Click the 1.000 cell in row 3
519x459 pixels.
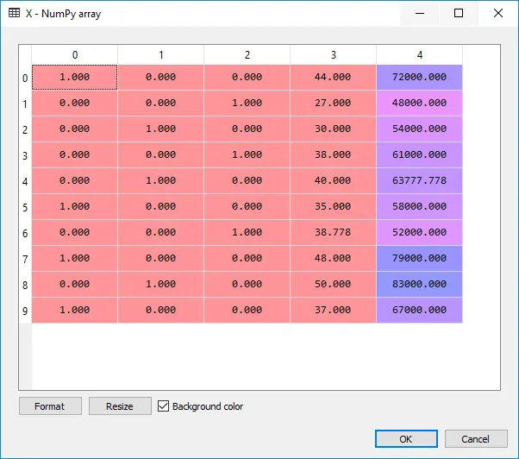(247, 154)
